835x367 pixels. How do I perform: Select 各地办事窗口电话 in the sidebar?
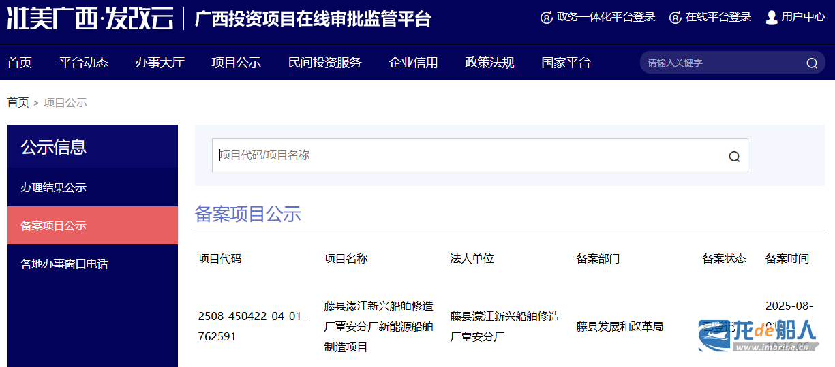coord(93,264)
